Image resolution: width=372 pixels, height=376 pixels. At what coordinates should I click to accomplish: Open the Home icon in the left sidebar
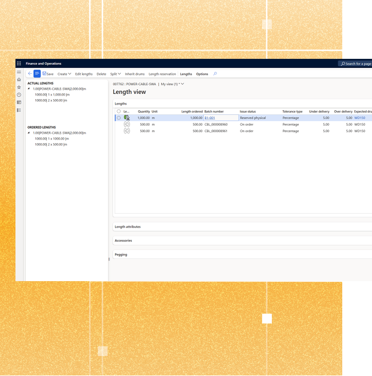(x=19, y=80)
